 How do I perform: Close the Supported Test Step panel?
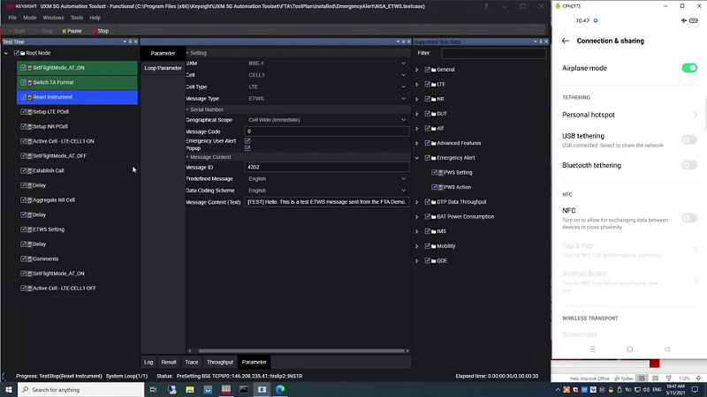[546, 41]
